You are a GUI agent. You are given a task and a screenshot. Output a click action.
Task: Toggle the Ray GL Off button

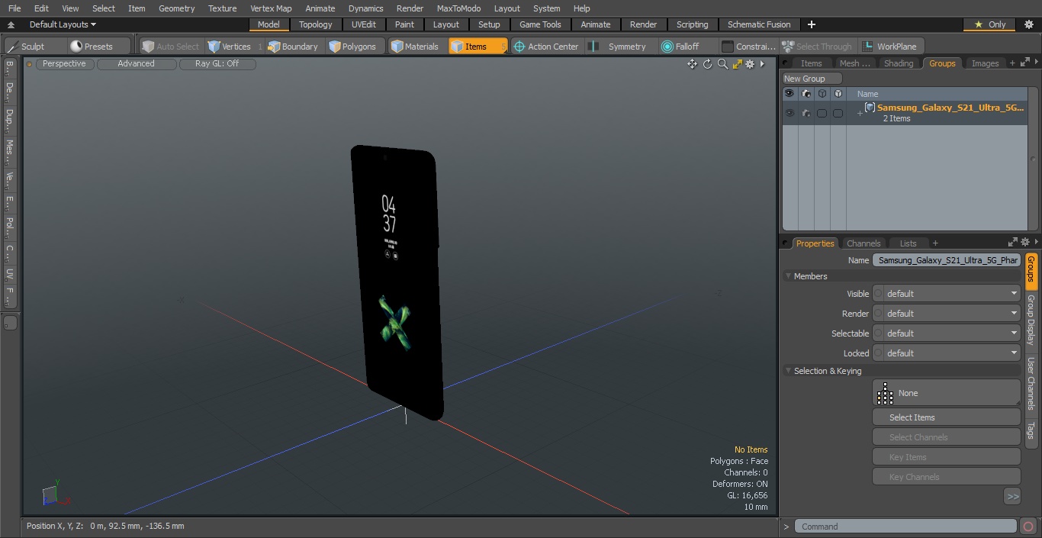pos(217,64)
